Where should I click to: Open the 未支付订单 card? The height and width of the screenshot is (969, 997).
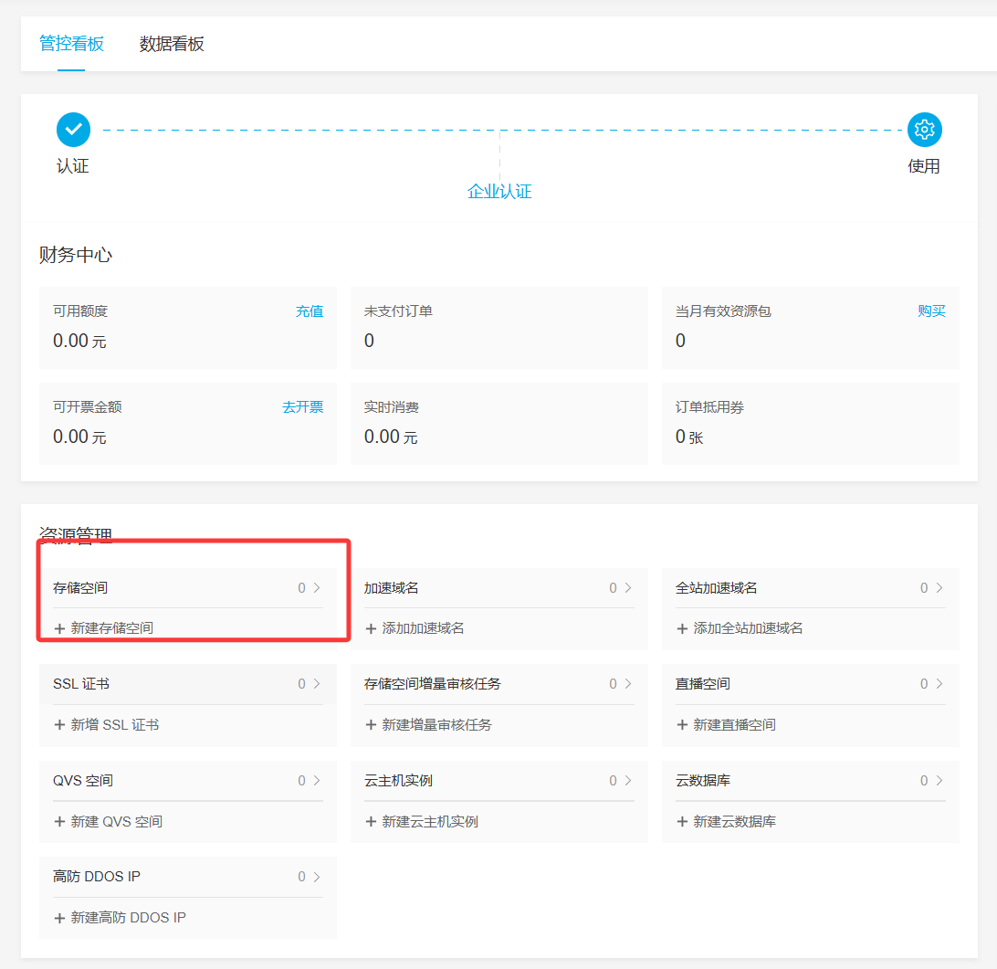(x=498, y=327)
